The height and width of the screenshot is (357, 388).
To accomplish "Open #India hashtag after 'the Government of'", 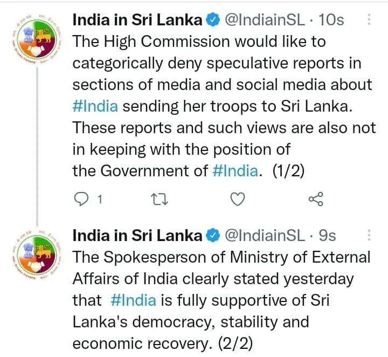I will click(x=235, y=171).
